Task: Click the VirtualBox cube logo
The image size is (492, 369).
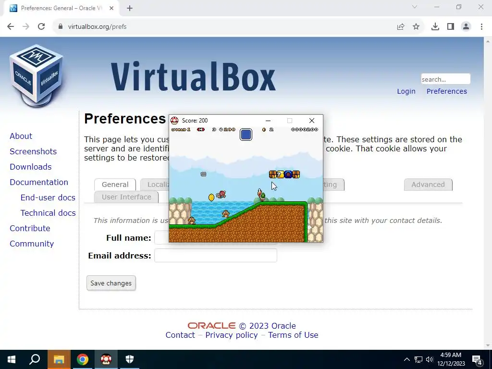Action: (37, 75)
